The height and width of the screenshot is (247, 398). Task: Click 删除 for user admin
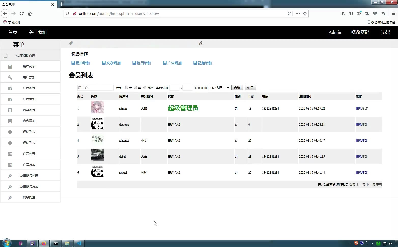[359, 108]
